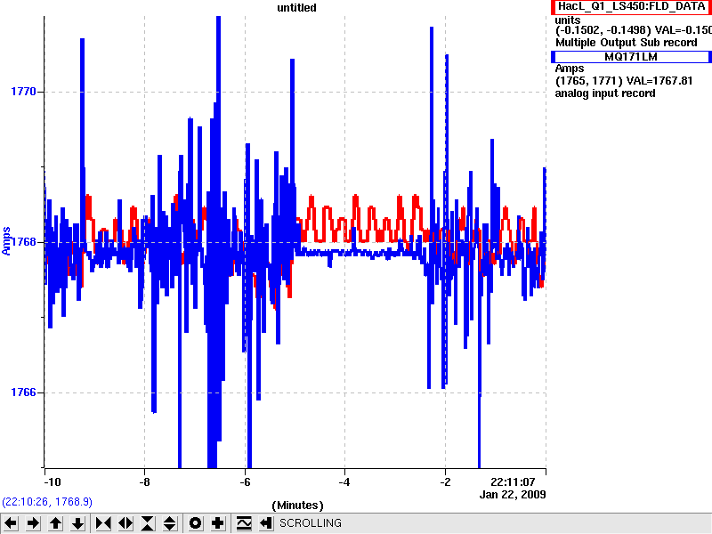Click the 1766 label on the Y axis
The width and height of the screenshot is (712, 534).
click(x=23, y=392)
